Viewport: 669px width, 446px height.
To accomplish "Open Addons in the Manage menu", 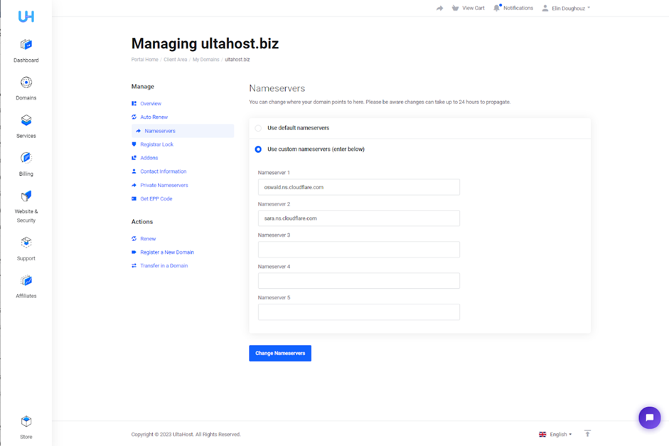I will coord(149,158).
